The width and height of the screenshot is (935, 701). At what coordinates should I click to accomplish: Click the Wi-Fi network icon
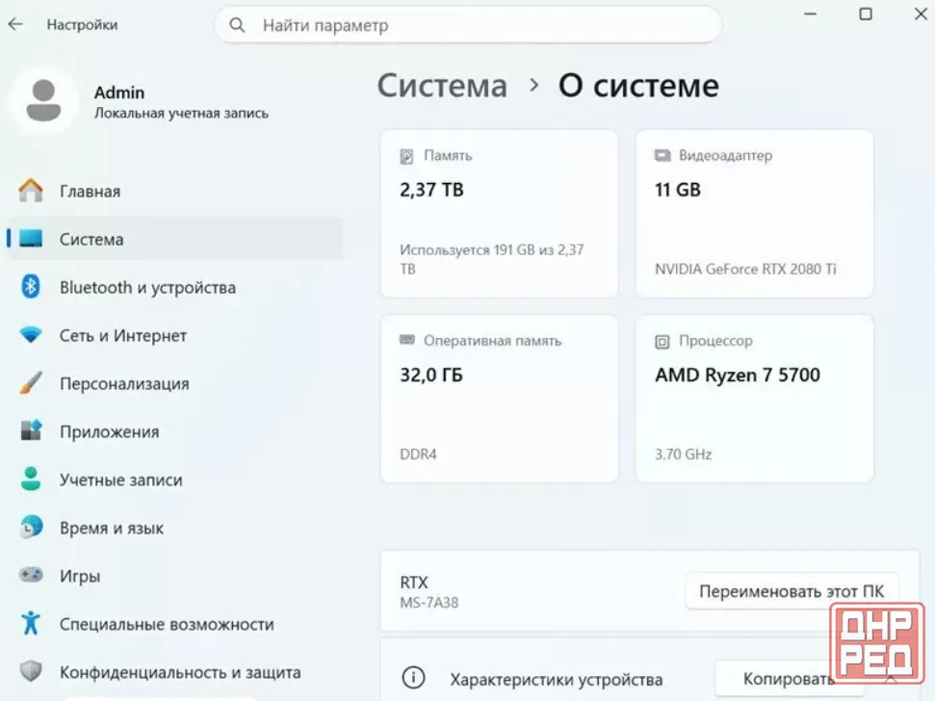point(31,334)
